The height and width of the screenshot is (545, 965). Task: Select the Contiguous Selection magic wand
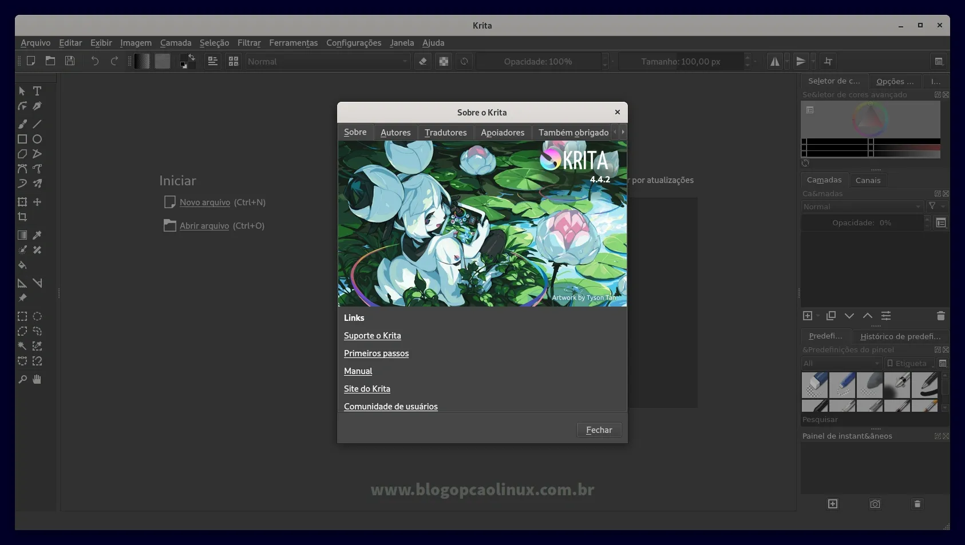coord(22,346)
